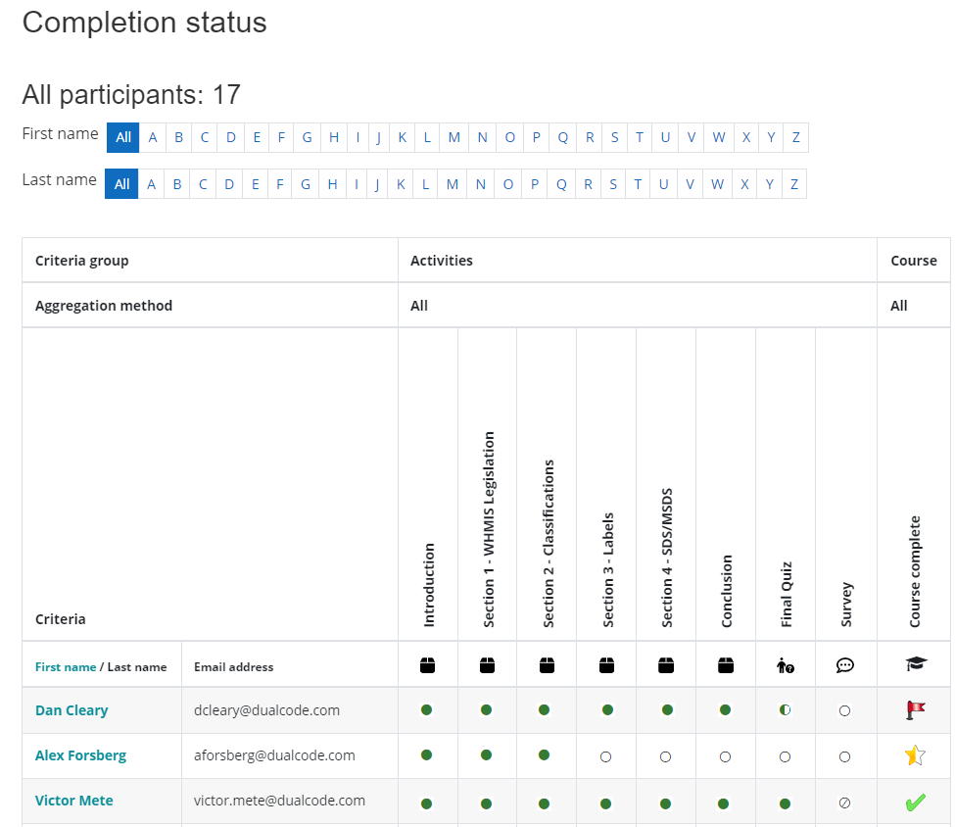Toggle Alex Forsberg's Section 3 completion circle
The height and width of the screenshot is (827, 955).
click(606, 756)
